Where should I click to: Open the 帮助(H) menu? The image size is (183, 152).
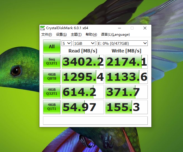(x=91, y=34)
